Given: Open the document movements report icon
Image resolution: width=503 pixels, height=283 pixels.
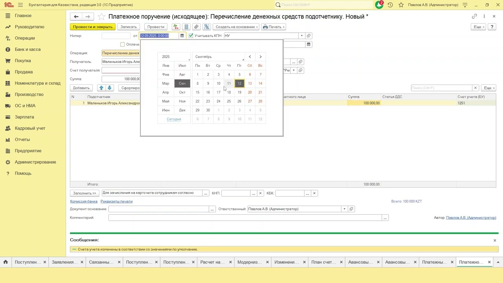Looking at the screenshot, I should click(186, 27).
